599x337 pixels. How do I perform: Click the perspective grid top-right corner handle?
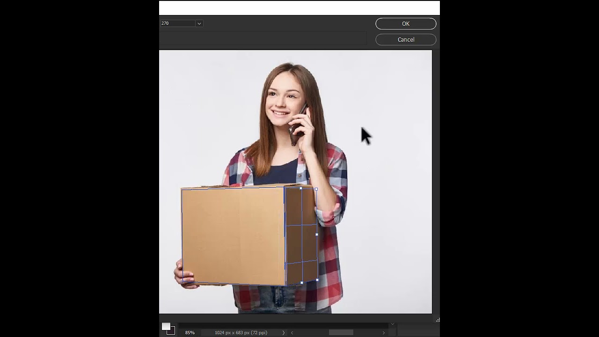click(316, 189)
